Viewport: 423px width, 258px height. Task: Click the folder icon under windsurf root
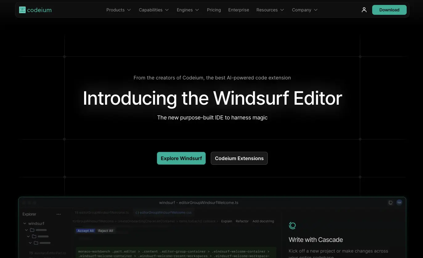point(32,230)
